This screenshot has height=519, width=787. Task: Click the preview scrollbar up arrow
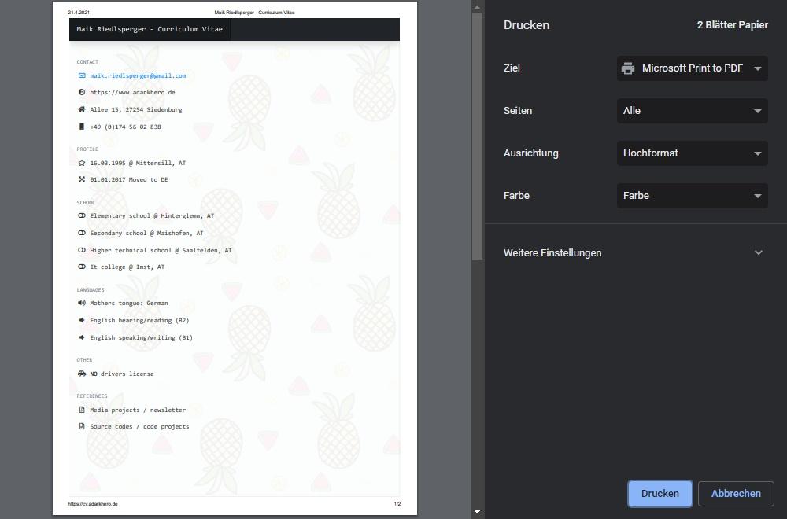click(x=478, y=8)
